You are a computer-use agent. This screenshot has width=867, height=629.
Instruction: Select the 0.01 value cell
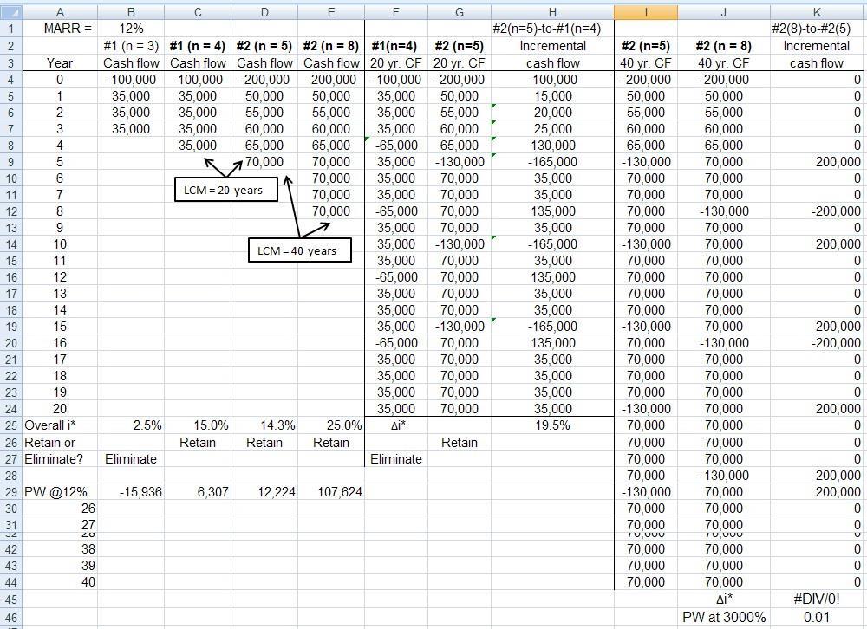pos(817,618)
